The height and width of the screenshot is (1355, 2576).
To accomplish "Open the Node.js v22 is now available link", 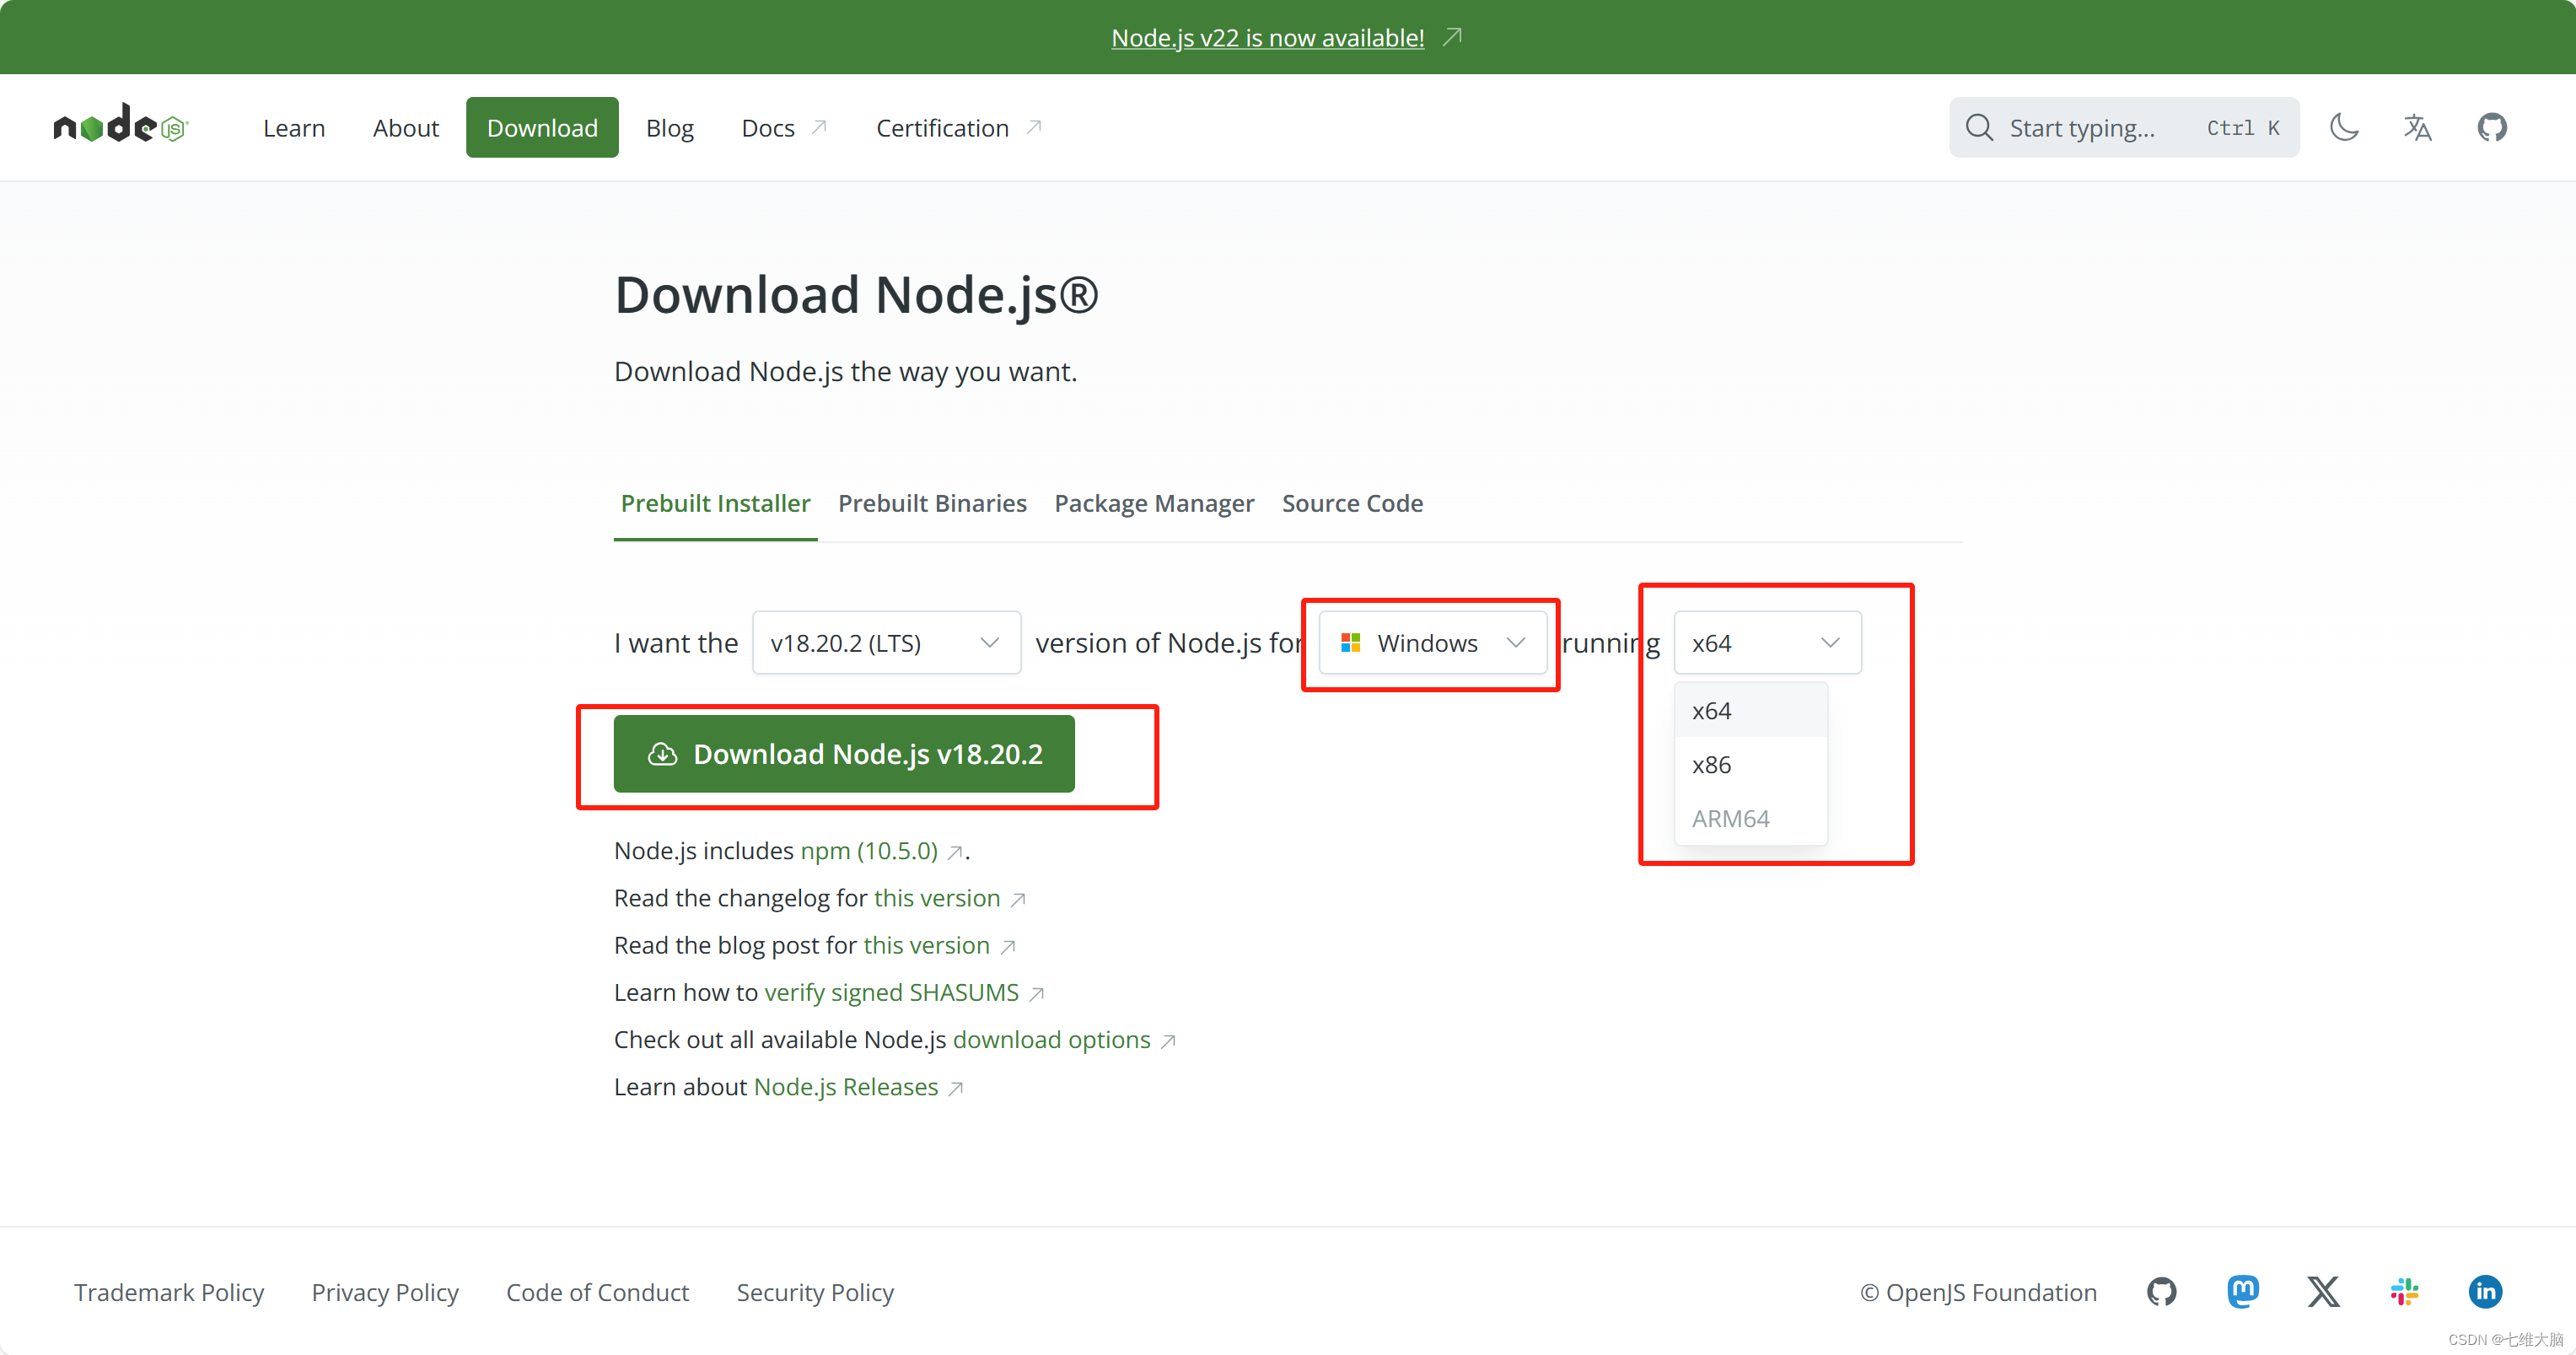I will coord(1268,37).
